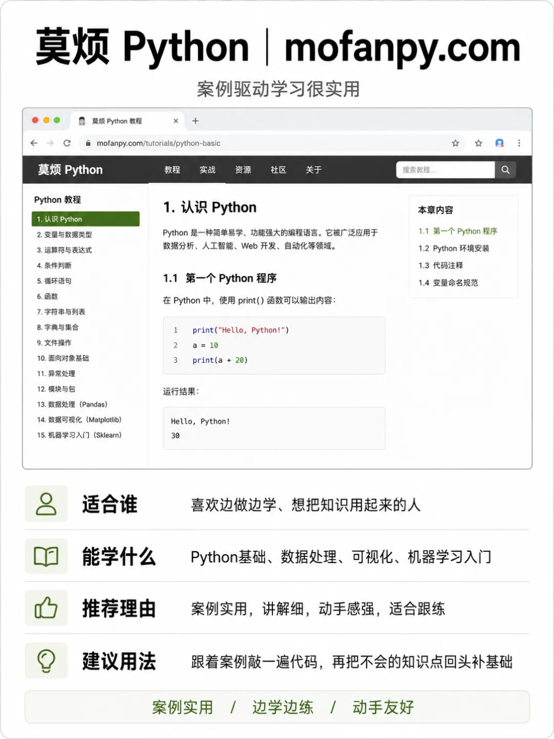The image size is (554, 739).
Task: Click the tab favicon of 莫烦 Python 教程
Action: [x=82, y=121]
